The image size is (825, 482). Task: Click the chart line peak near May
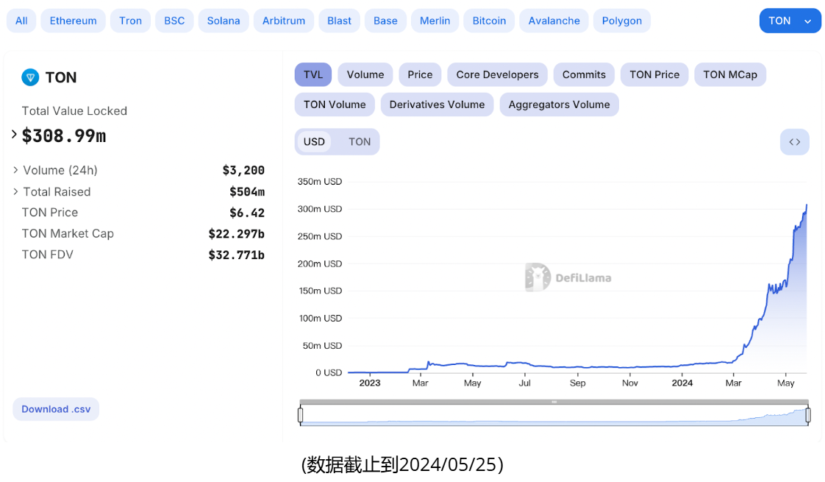[x=806, y=206]
